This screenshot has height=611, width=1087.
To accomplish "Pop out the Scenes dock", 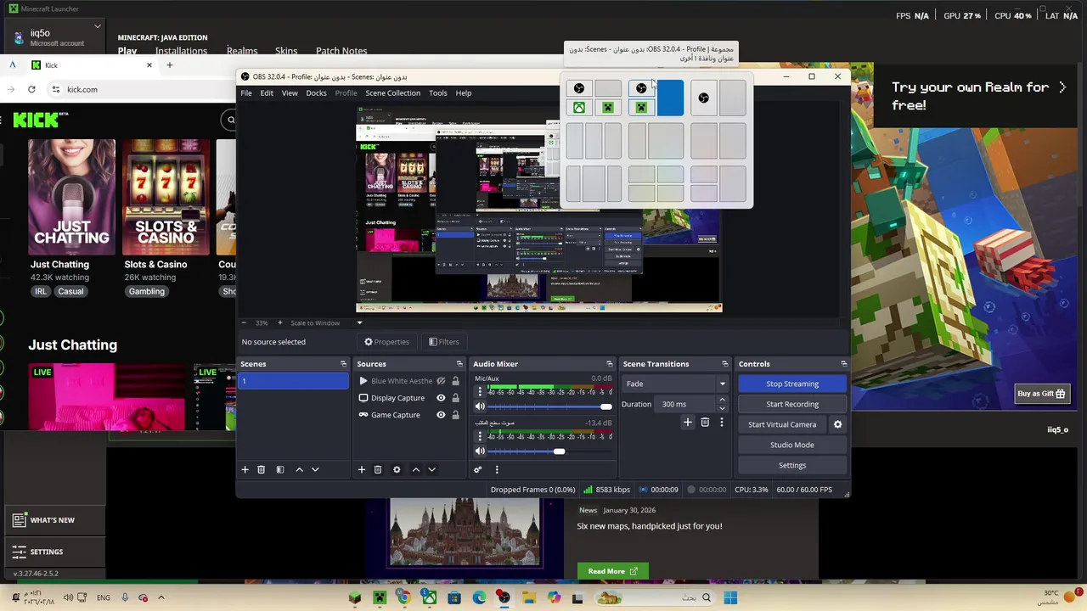I will [343, 364].
